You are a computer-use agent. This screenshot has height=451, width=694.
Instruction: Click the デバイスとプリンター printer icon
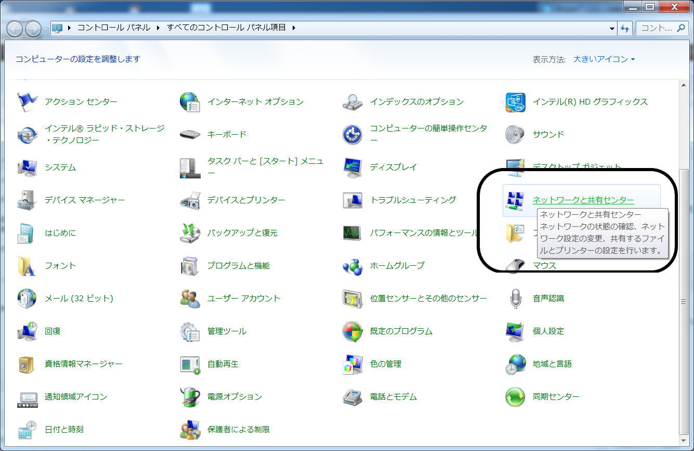(190, 200)
